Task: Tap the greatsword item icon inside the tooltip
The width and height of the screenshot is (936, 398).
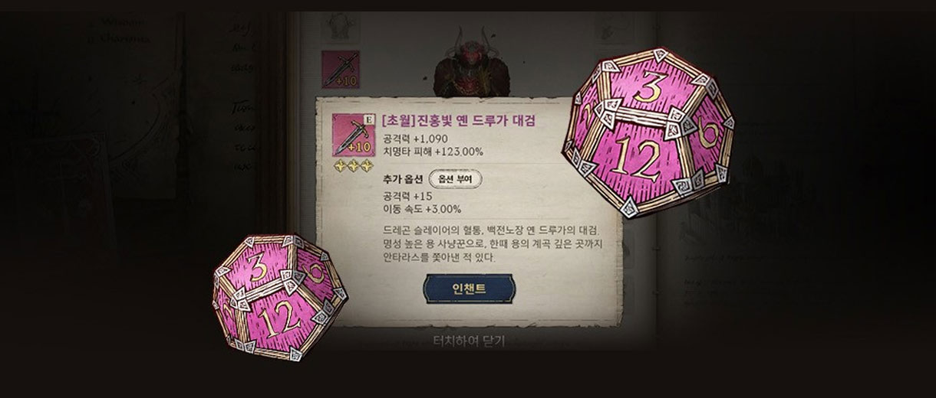Action: [351, 135]
